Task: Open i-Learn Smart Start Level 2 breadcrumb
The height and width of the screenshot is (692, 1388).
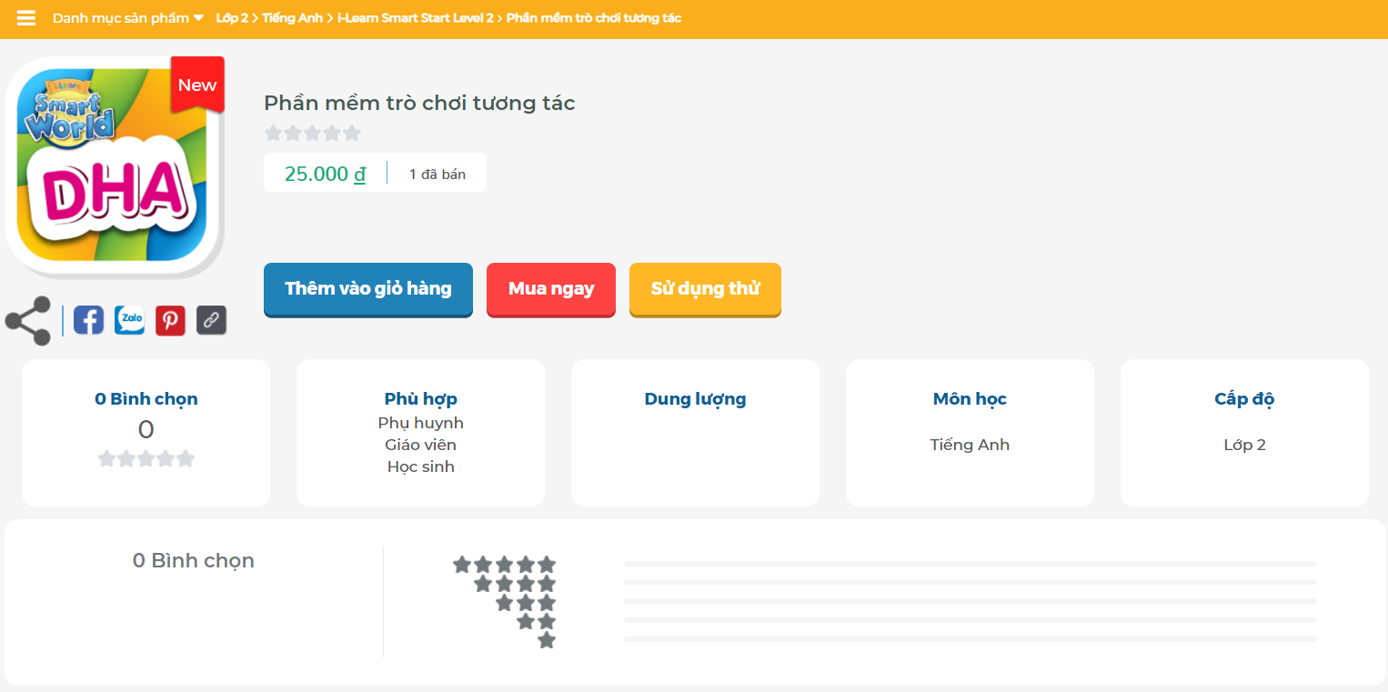Action: click(415, 18)
